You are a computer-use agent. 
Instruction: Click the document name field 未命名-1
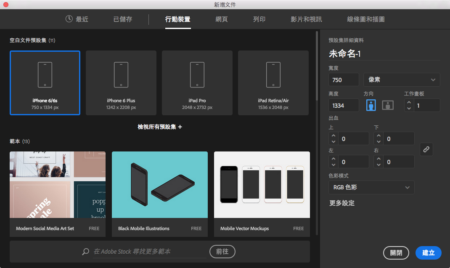tap(384, 53)
